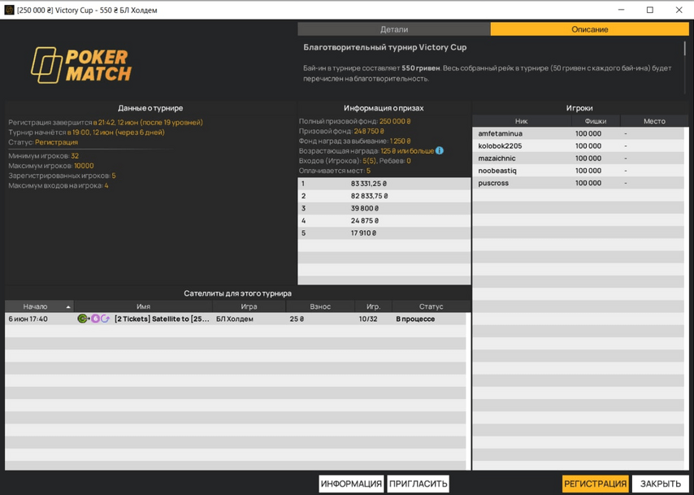Sort satellites by Начало column

39,306
